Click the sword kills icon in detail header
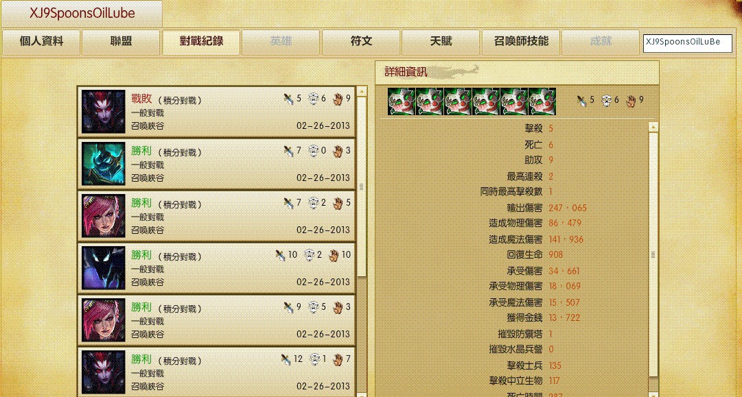 tap(581, 100)
